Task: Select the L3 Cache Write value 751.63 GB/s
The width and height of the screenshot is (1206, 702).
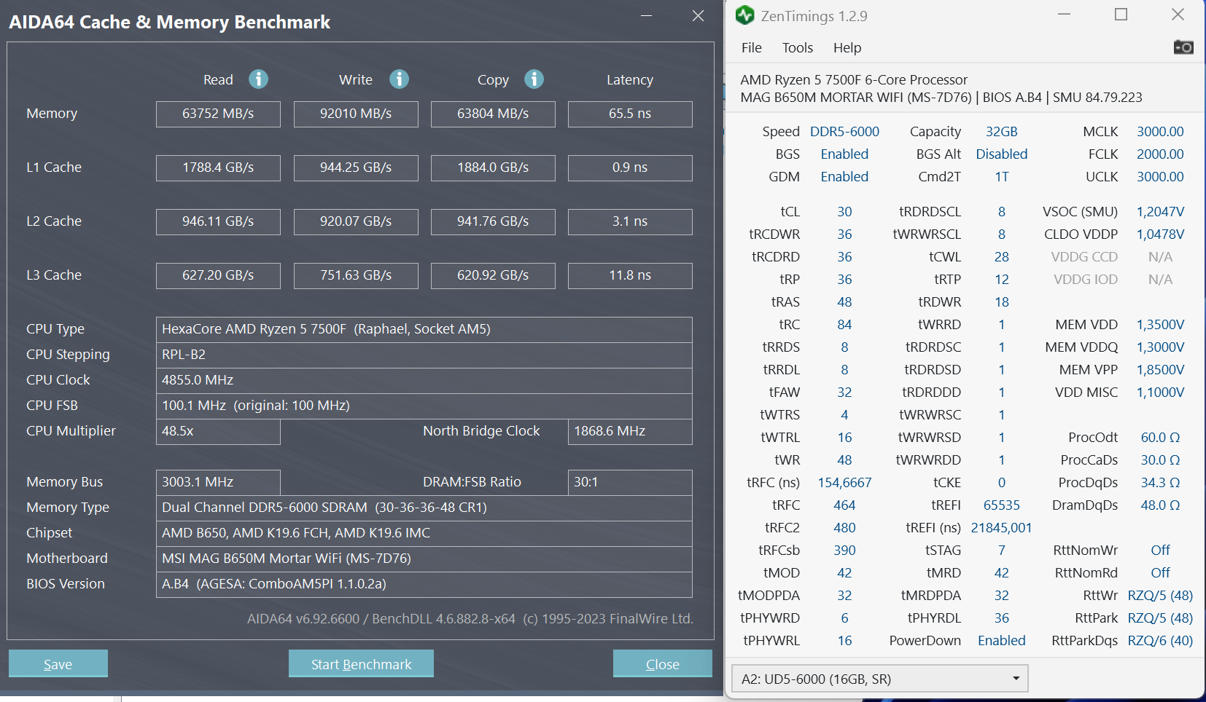Action: (356, 276)
